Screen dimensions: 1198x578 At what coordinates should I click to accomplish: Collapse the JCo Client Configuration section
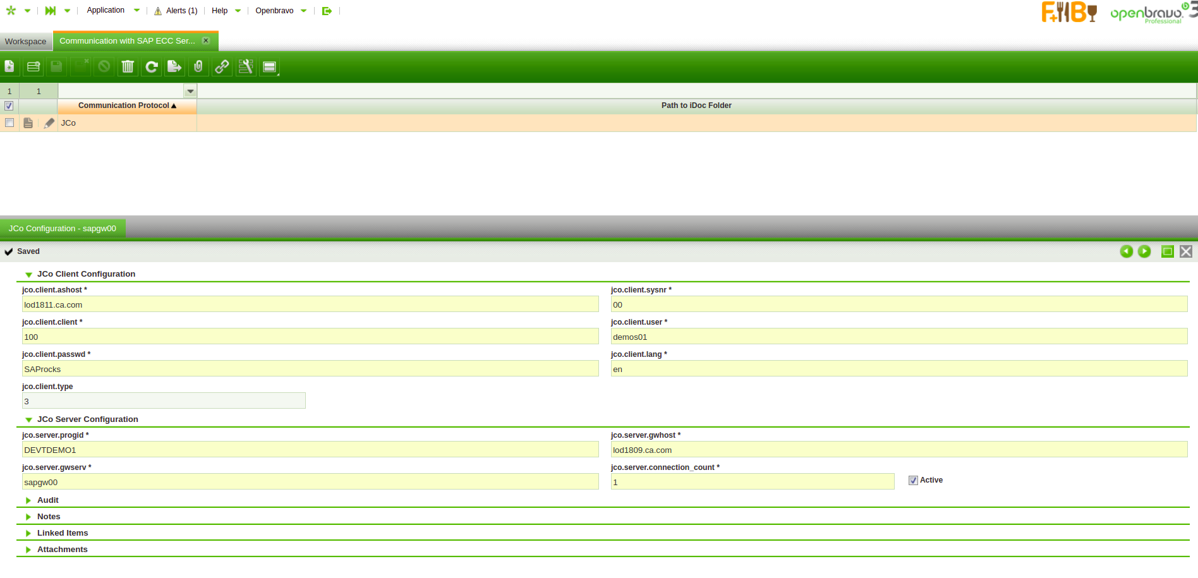[28, 275]
